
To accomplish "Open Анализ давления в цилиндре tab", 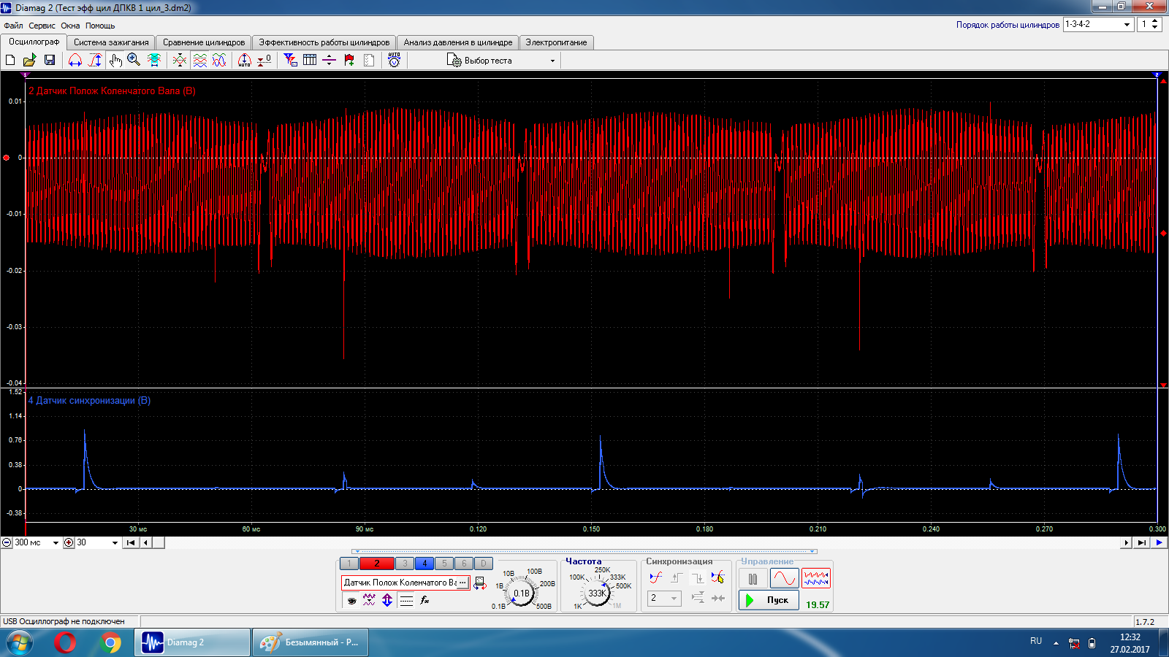I will point(458,42).
